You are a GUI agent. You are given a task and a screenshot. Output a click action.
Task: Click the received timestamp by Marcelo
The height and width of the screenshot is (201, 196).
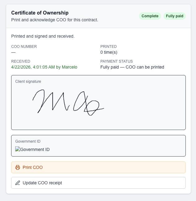coord(44,67)
